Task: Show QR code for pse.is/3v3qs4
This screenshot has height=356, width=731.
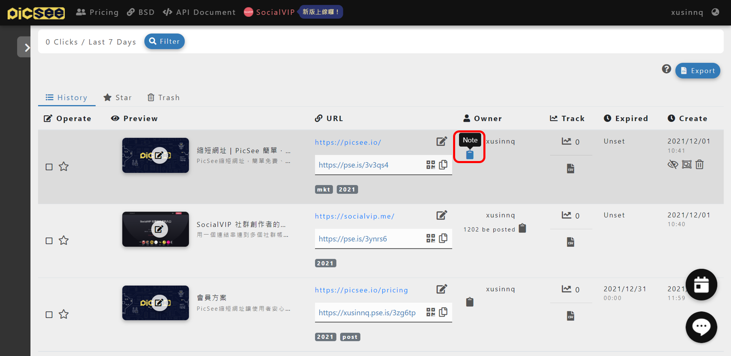Action: click(431, 165)
